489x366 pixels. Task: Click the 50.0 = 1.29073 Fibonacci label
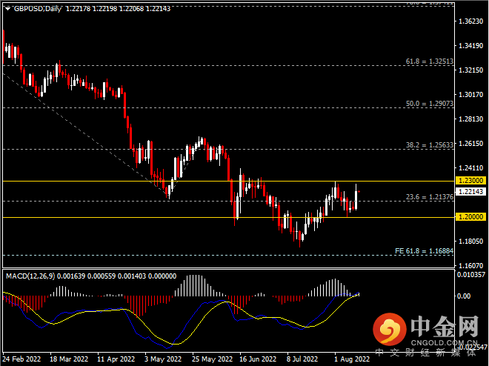[x=430, y=104]
